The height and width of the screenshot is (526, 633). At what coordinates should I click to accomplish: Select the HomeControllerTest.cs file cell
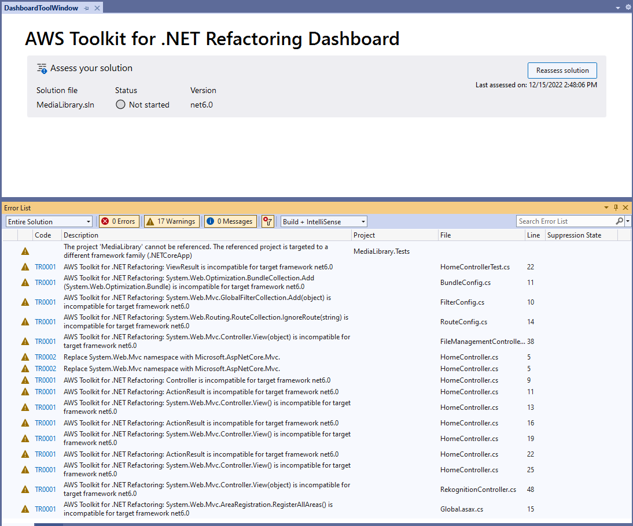475,267
